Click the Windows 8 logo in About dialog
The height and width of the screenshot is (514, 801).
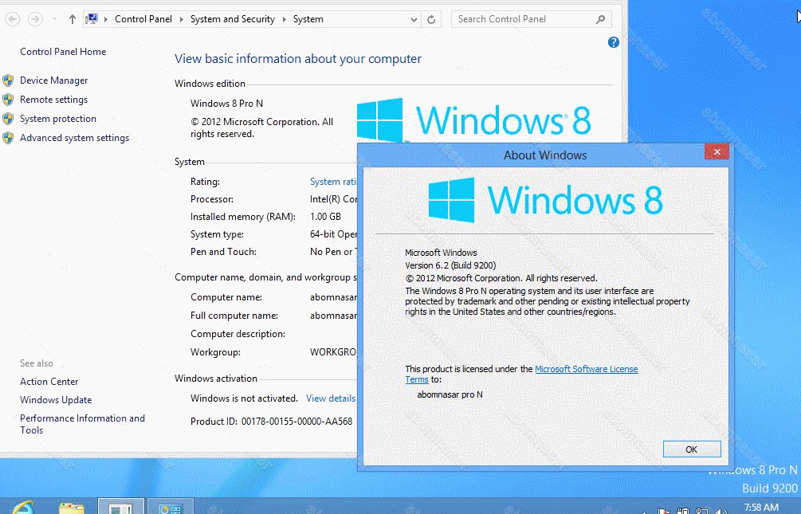(545, 200)
